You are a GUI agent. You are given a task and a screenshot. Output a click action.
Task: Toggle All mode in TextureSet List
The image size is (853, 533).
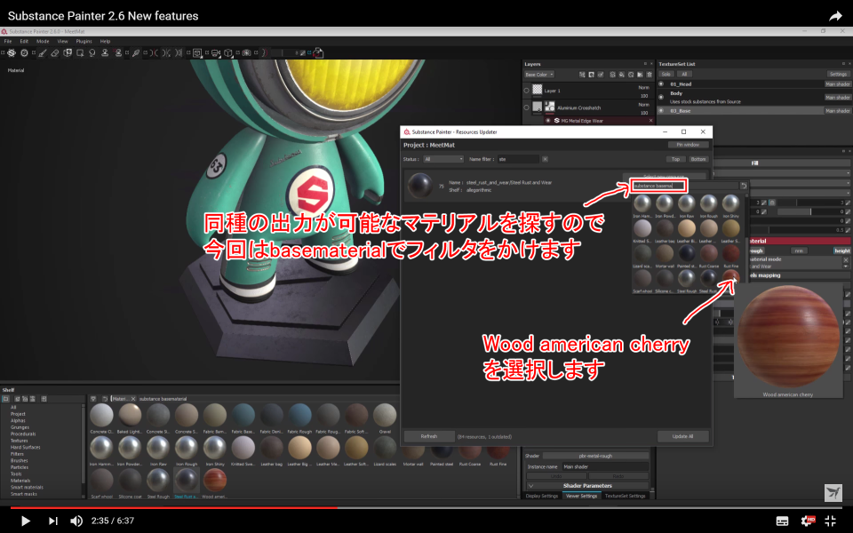pos(684,75)
